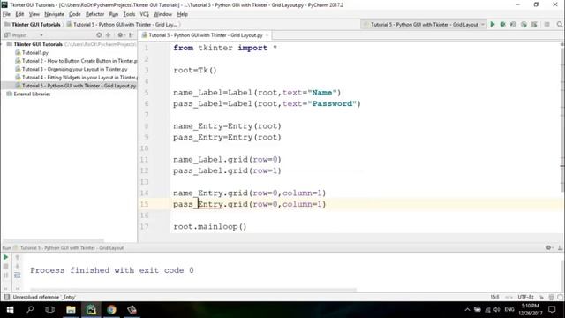Screen dimensions: 565x318
Task: Click the concurrency diagram toolbar icon
Action: 534,25
